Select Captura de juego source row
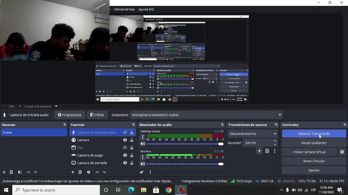 (103, 155)
